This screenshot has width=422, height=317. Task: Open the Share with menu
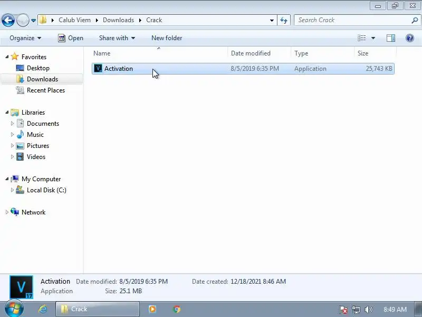point(117,38)
